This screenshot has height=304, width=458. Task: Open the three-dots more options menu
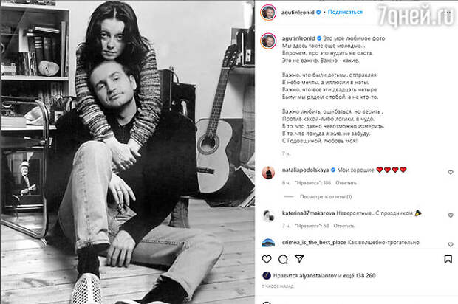point(447,13)
